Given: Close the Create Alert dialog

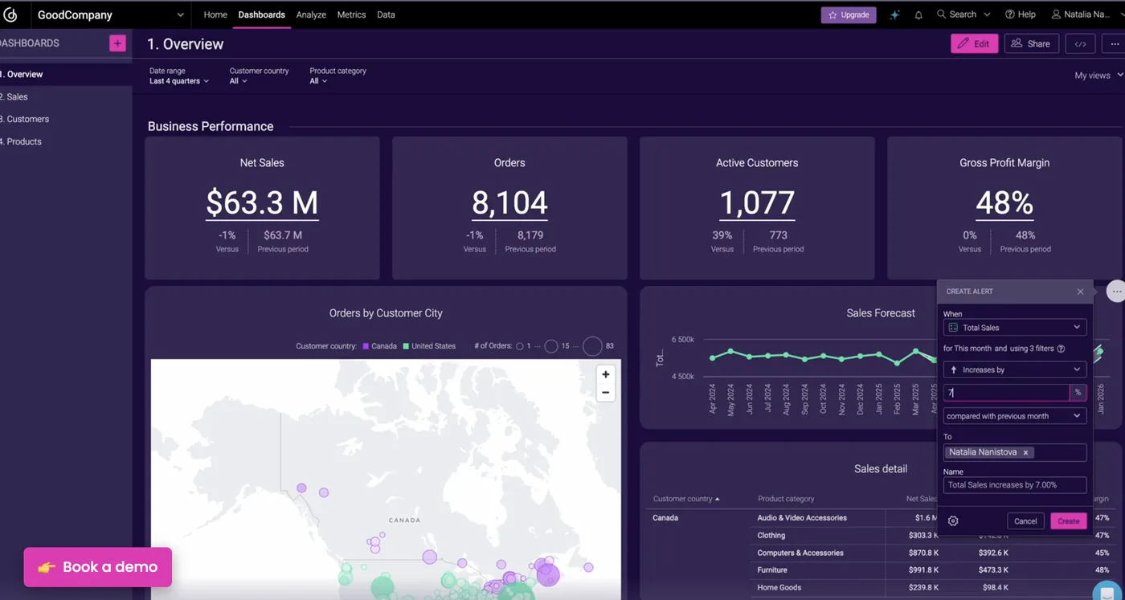Looking at the screenshot, I should click(1080, 292).
